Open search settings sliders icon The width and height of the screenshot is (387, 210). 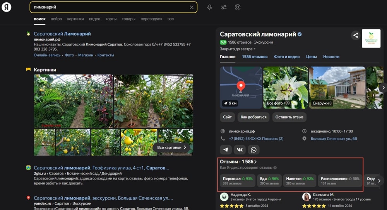[224, 7]
